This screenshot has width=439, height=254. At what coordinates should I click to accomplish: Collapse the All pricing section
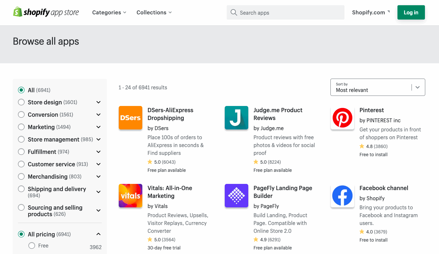pos(98,234)
